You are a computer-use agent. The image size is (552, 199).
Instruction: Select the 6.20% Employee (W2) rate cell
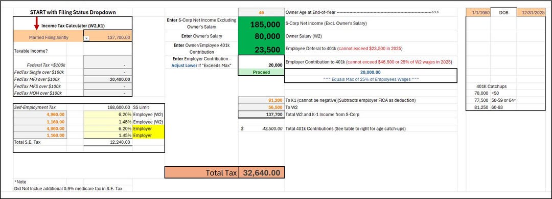pyautogui.click(x=108, y=114)
